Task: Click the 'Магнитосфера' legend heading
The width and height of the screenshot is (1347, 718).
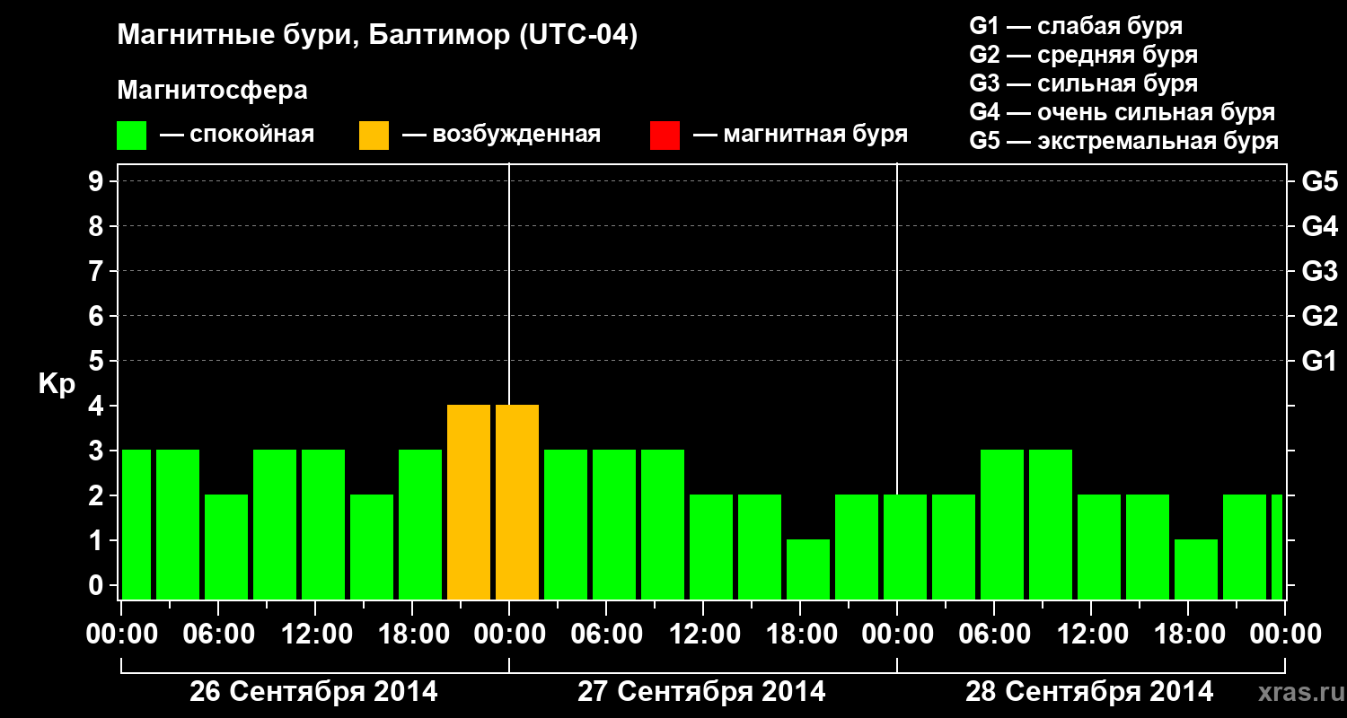Action: [x=212, y=91]
